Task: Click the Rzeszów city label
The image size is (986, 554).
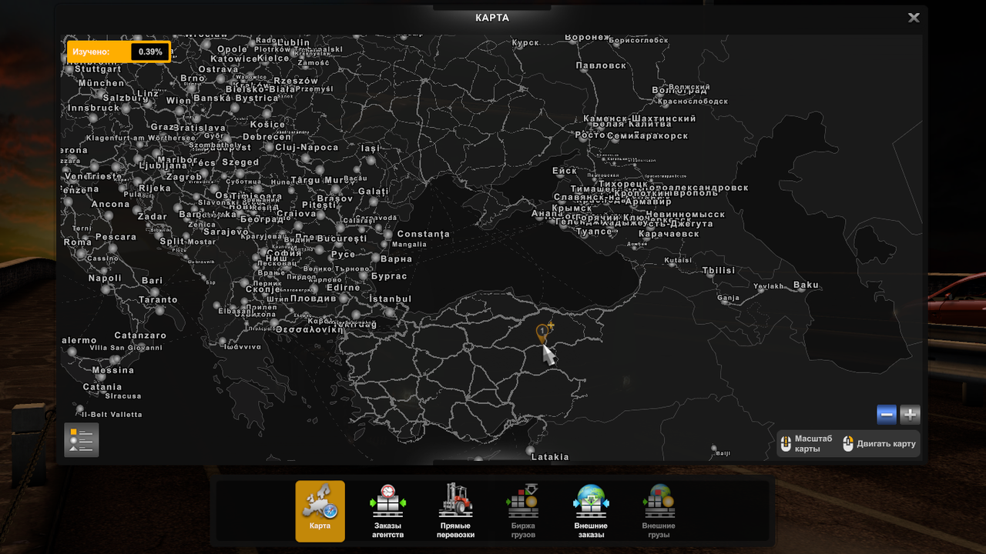Action: click(296, 80)
